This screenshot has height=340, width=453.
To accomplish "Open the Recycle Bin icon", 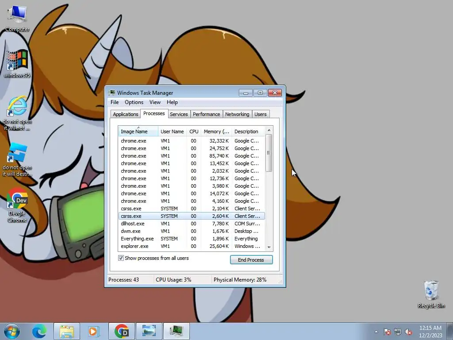I will pos(431,294).
